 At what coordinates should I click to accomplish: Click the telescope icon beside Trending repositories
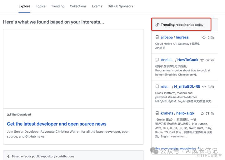[157, 25]
